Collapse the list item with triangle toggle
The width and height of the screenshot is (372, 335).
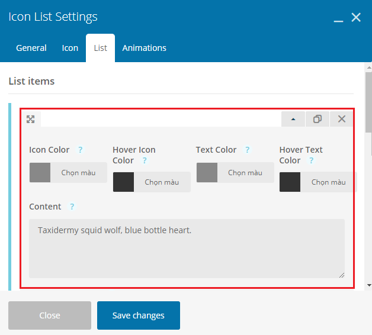[x=293, y=119]
